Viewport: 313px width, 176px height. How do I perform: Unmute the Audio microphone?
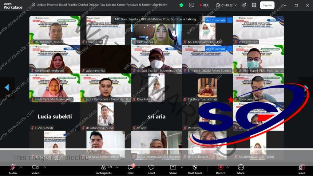pos(12,169)
